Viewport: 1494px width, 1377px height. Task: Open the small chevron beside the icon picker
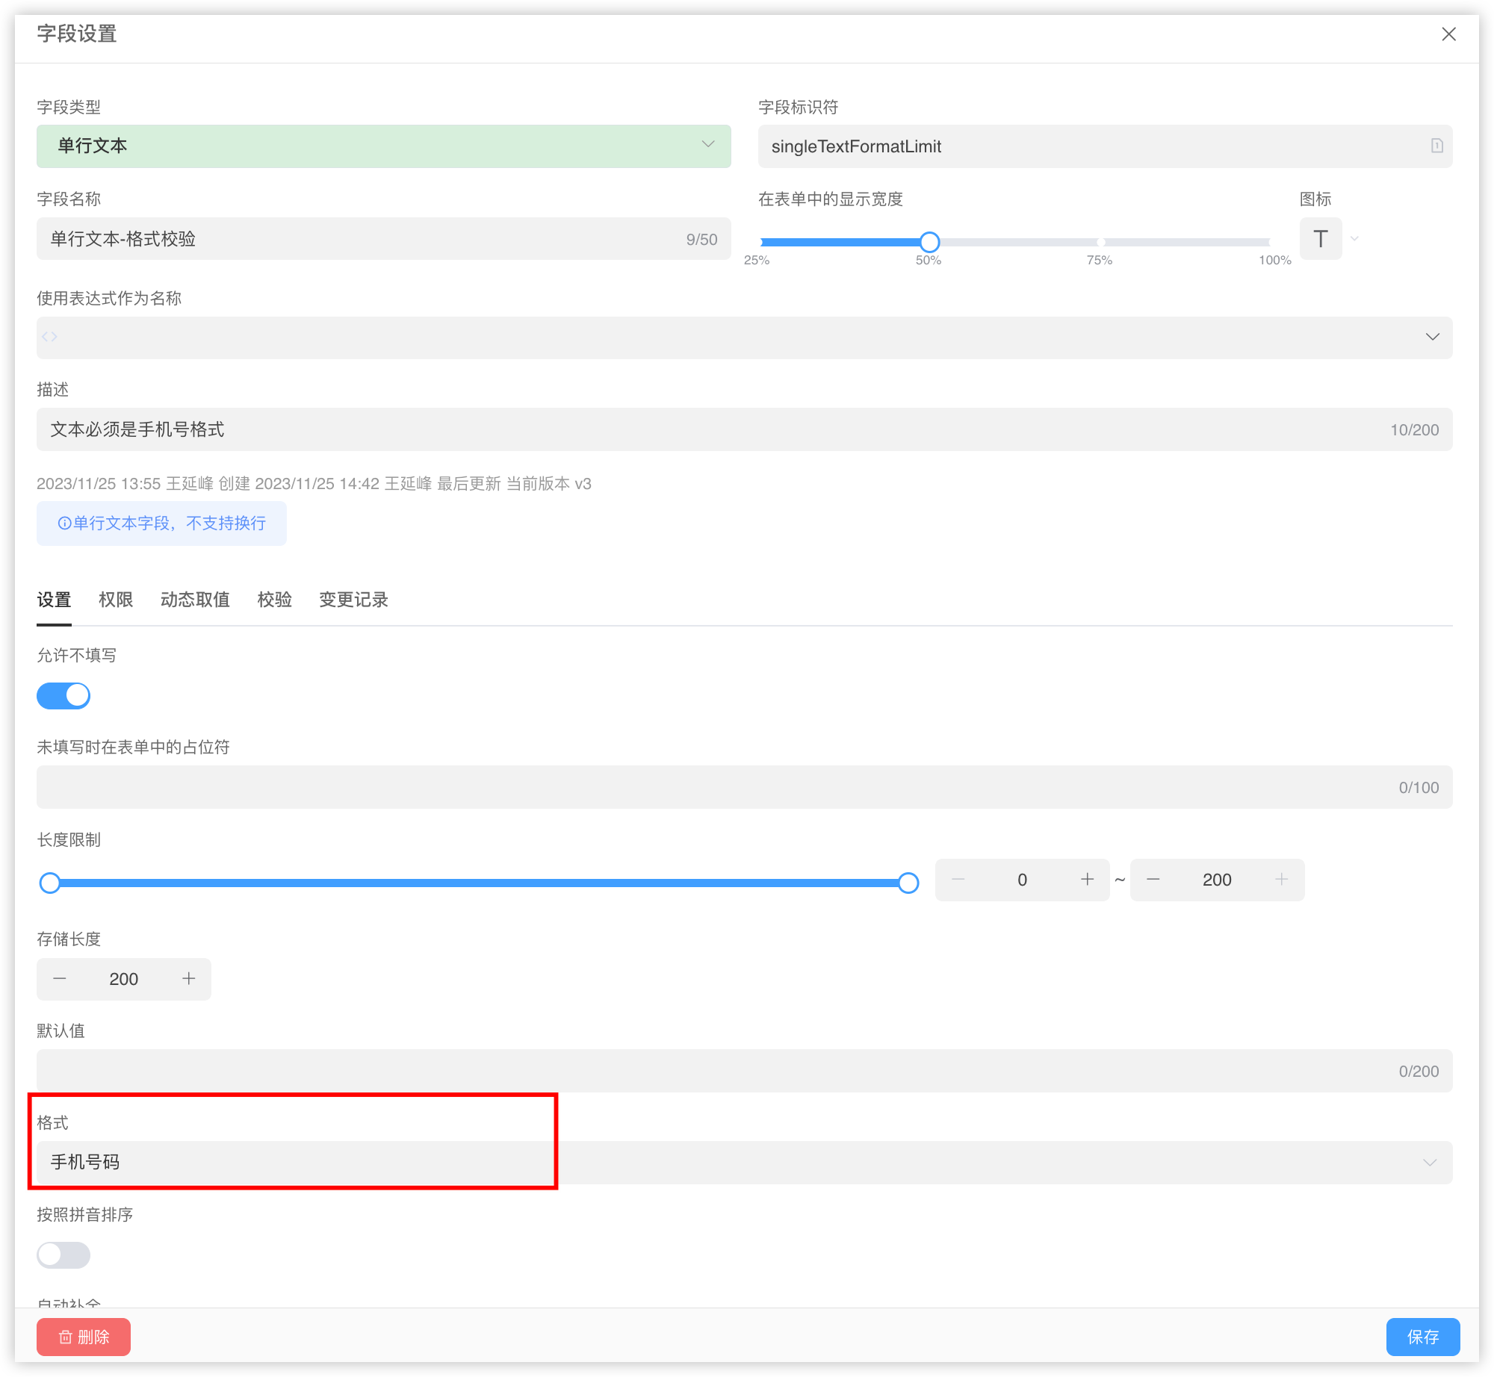tap(1354, 239)
